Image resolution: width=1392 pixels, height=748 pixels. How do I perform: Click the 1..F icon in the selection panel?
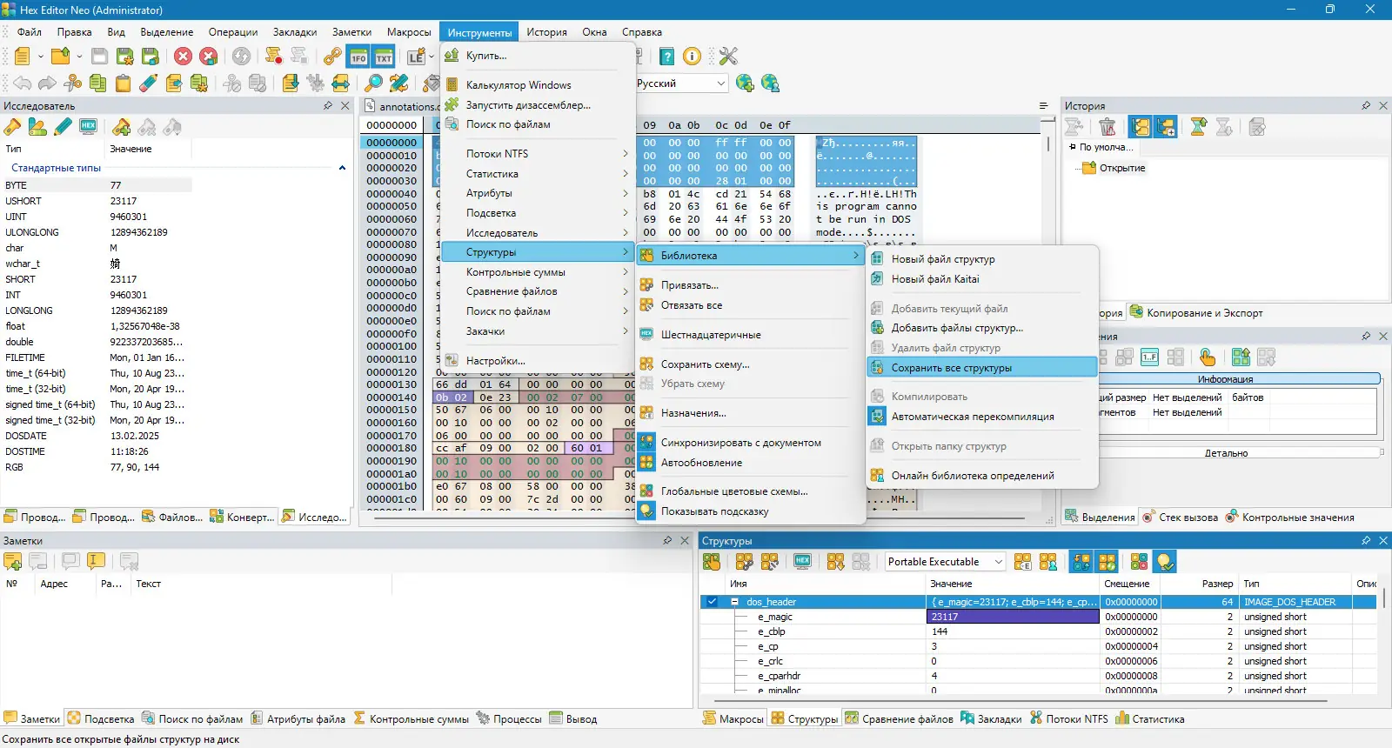pyautogui.click(x=1150, y=357)
